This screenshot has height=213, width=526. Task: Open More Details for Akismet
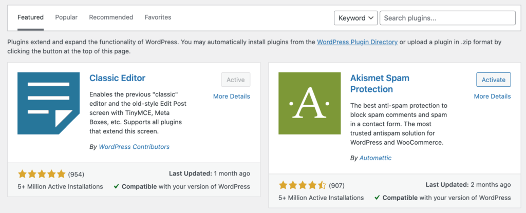tap(492, 96)
